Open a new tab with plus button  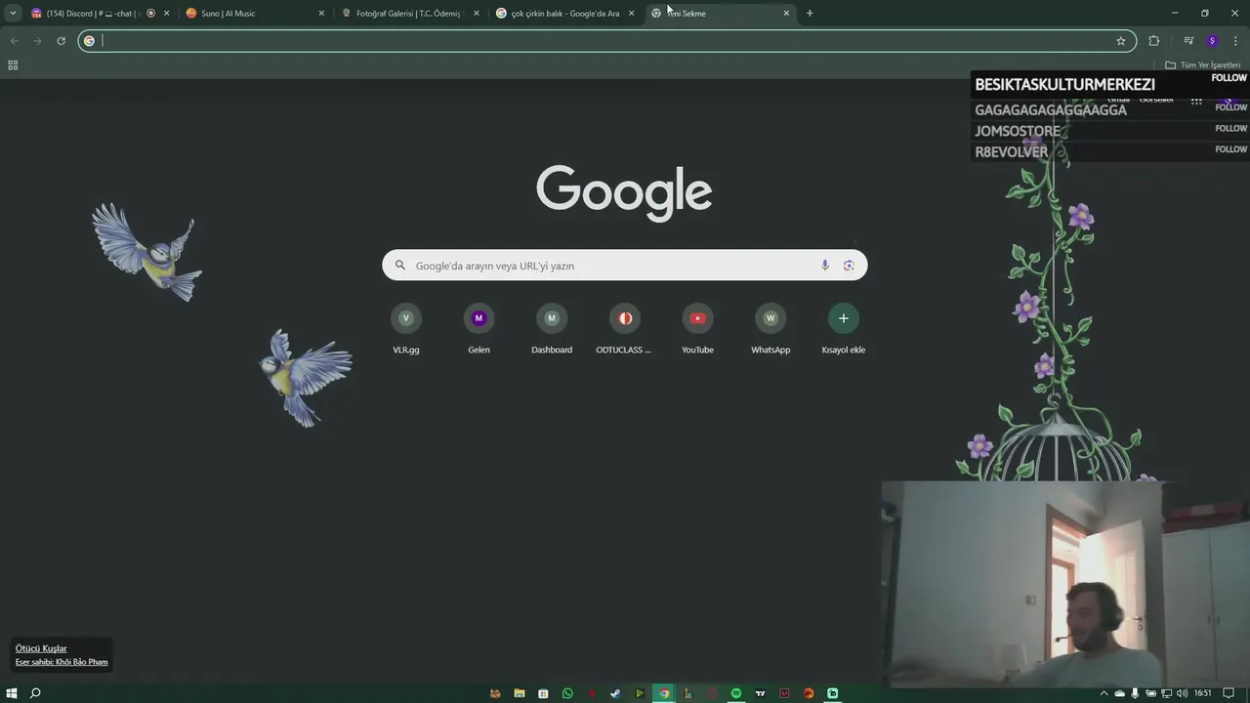pyautogui.click(x=810, y=13)
